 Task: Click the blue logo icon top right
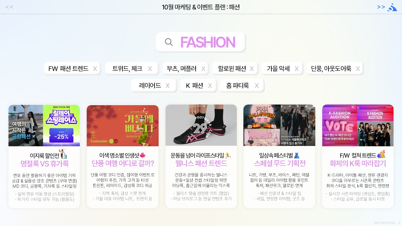click(392, 7)
